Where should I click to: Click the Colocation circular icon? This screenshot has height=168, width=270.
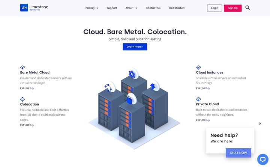(x=22, y=99)
